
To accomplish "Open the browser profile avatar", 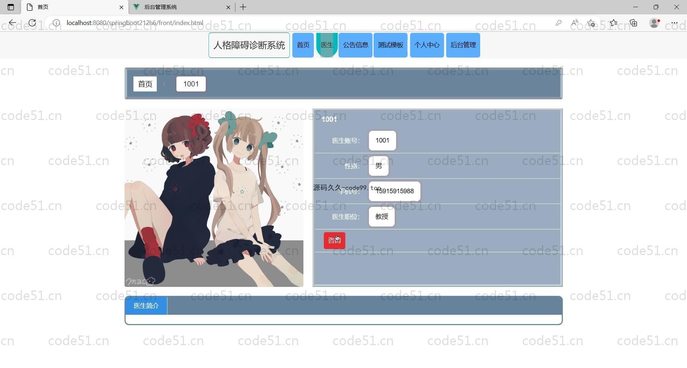I will pos(654,23).
